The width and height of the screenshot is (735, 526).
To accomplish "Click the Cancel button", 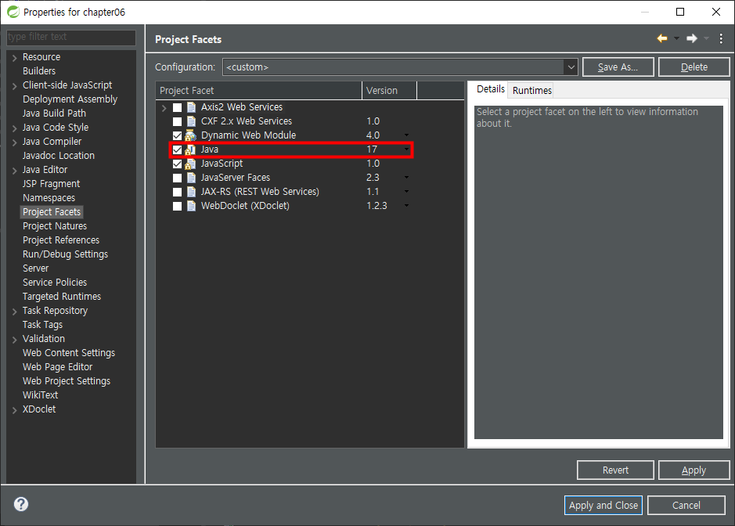I will point(686,506).
